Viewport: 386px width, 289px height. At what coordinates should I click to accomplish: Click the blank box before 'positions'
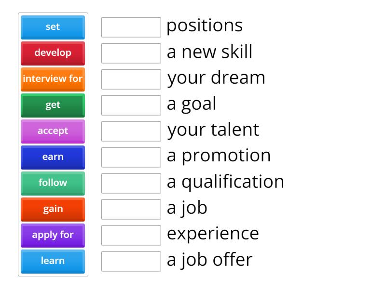pyautogui.click(x=131, y=27)
